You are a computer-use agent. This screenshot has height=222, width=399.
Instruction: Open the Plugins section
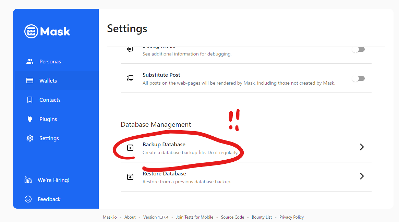coord(56,119)
